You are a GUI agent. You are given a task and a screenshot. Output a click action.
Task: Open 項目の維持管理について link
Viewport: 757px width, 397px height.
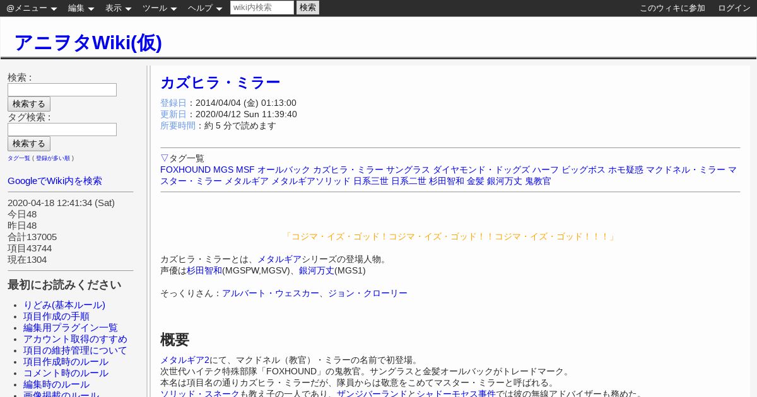[x=75, y=350]
